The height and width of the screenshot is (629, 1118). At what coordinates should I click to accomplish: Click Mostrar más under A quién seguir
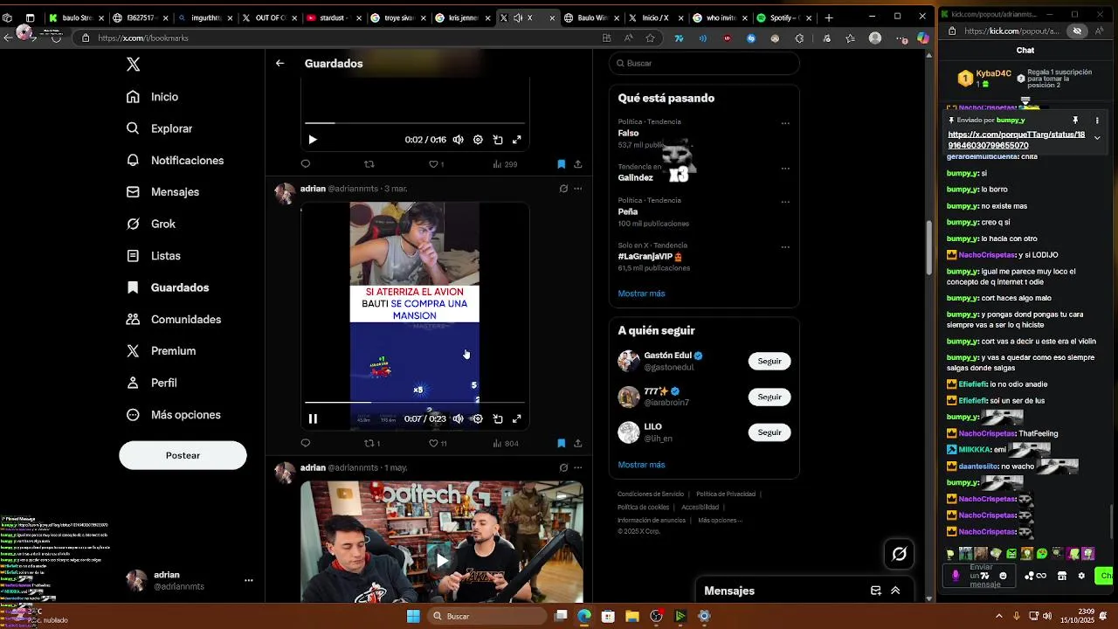click(641, 465)
